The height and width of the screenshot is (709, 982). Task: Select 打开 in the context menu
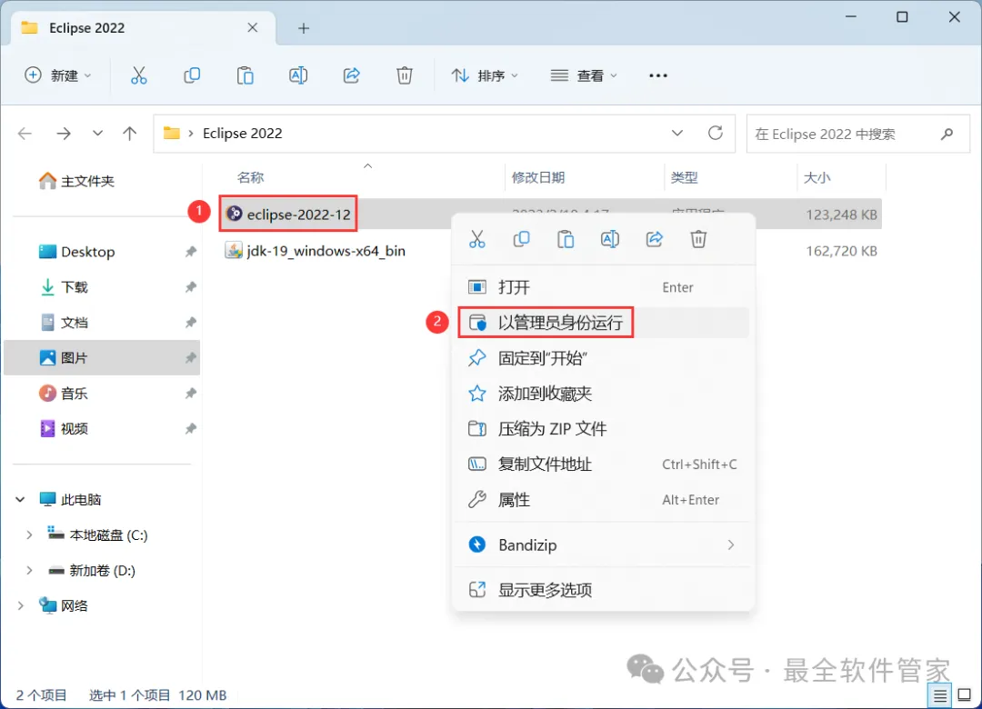coord(603,287)
